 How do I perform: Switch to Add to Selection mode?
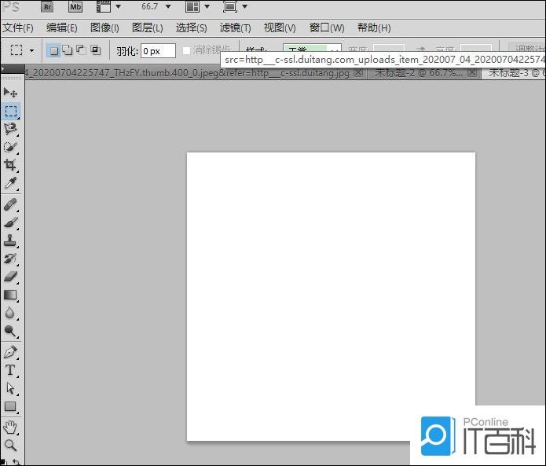tap(68, 50)
